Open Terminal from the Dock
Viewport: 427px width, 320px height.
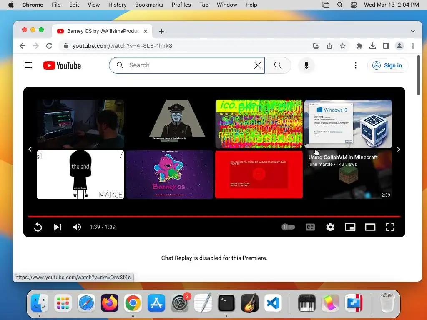(x=226, y=303)
